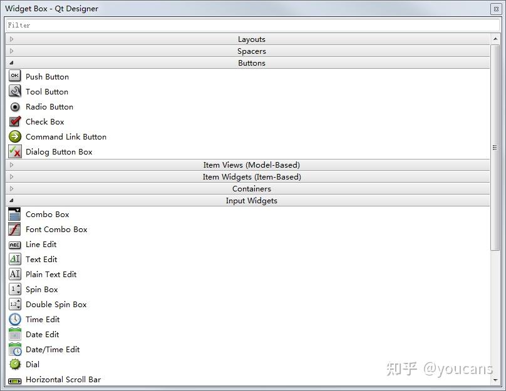This screenshot has width=506, height=391.
Task: Expand the Item Widgets (Item-Based) arrow
Action: point(12,176)
